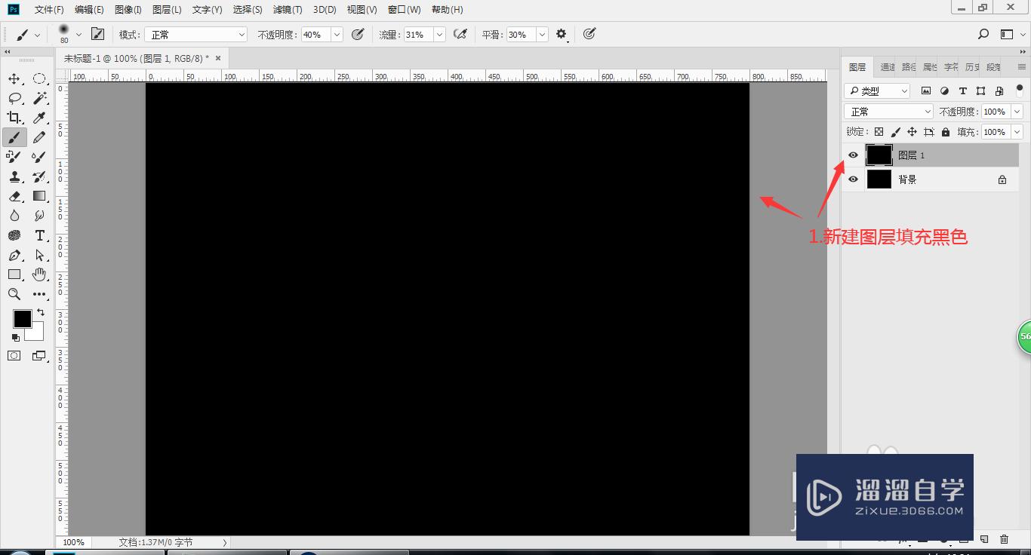The width and height of the screenshot is (1031, 555).
Task: Expand the brush 不透明度 40% dropdown
Action: (337, 35)
